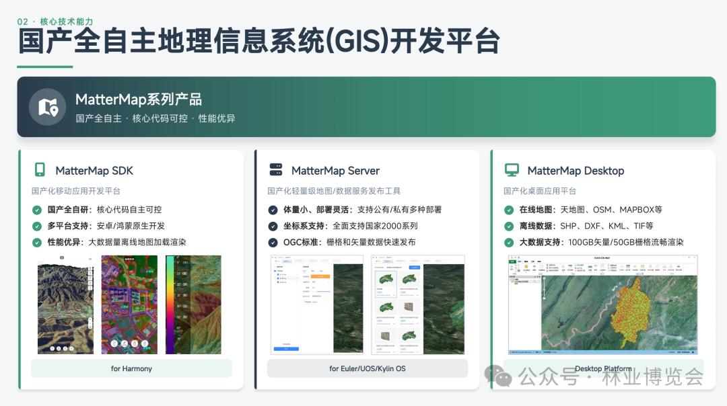Screen dimensions: 727x406
Task: Click the green check icon beside 性能优异
Action: 37,243
